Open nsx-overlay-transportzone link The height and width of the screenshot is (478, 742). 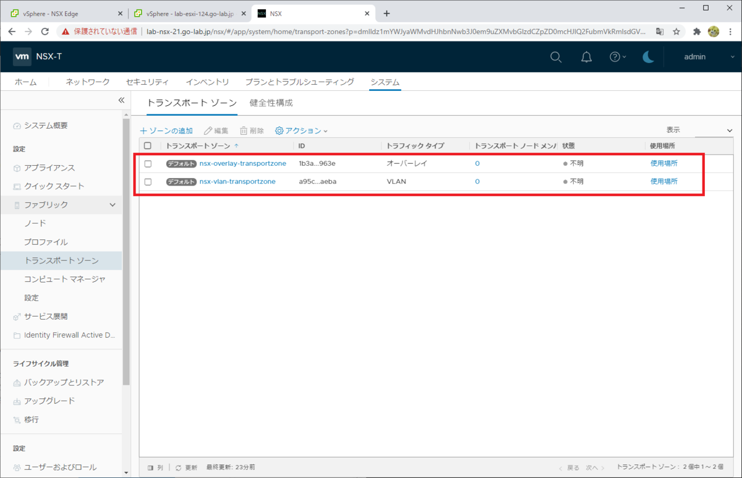coord(243,163)
